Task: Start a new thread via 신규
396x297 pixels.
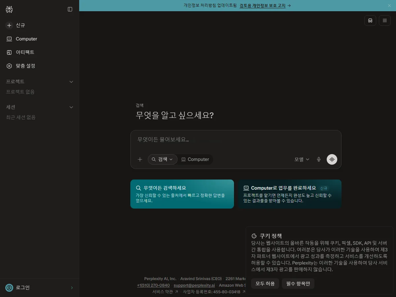Action: (x=40, y=25)
